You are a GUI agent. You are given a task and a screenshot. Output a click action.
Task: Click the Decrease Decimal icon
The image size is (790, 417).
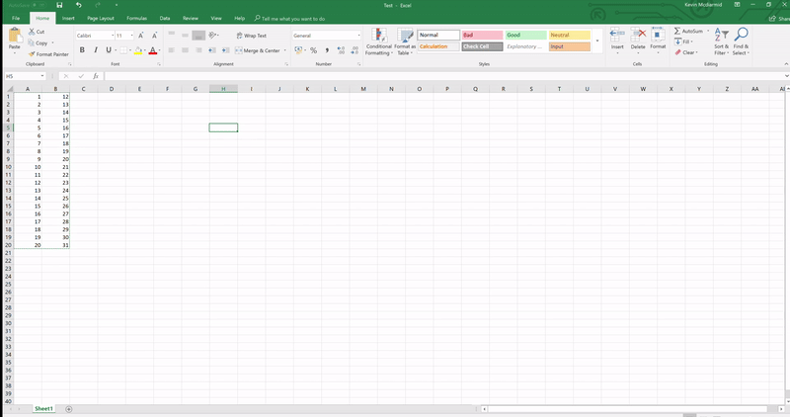355,50
